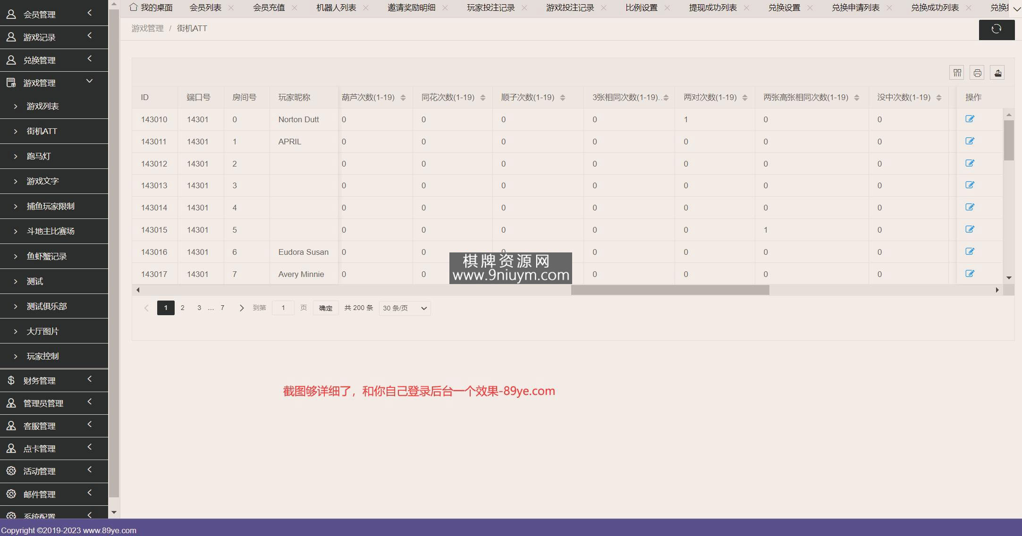Click home icon of 我的桌面 tab
The image size is (1022, 536).
pyautogui.click(x=134, y=7)
